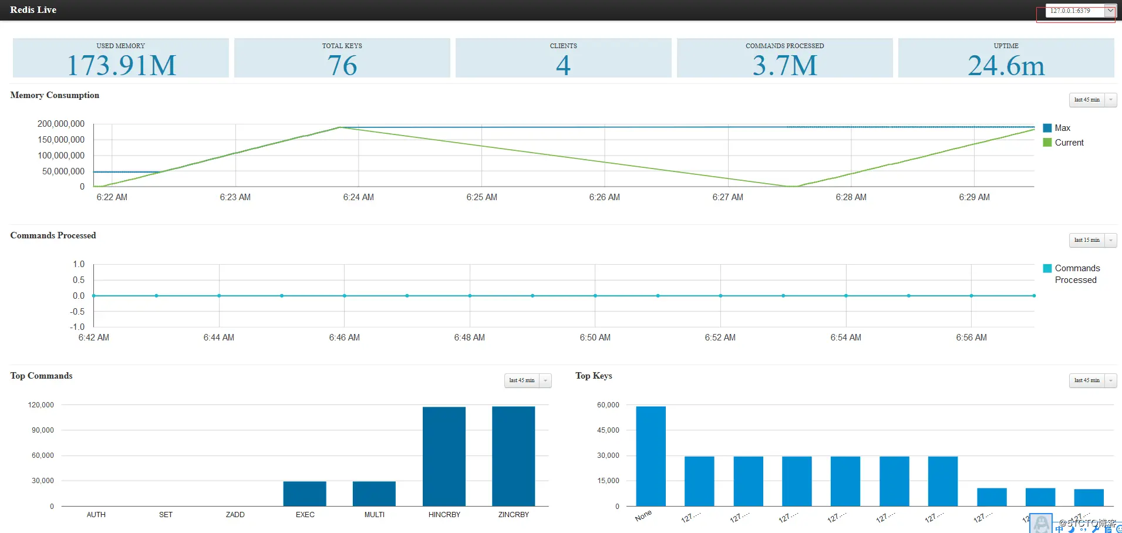Select the Used Memory 173.91M card
The image size is (1122, 533).
click(121, 58)
